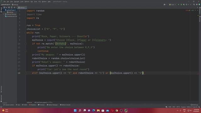Open the Refactor menu
The height and width of the screenshot is (113, 201).
point(27,2)
